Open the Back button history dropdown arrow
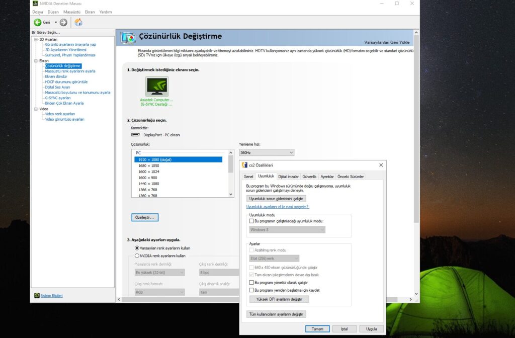Image resolution: width=515 pixels, height=338 pixels. pos(56,22)
